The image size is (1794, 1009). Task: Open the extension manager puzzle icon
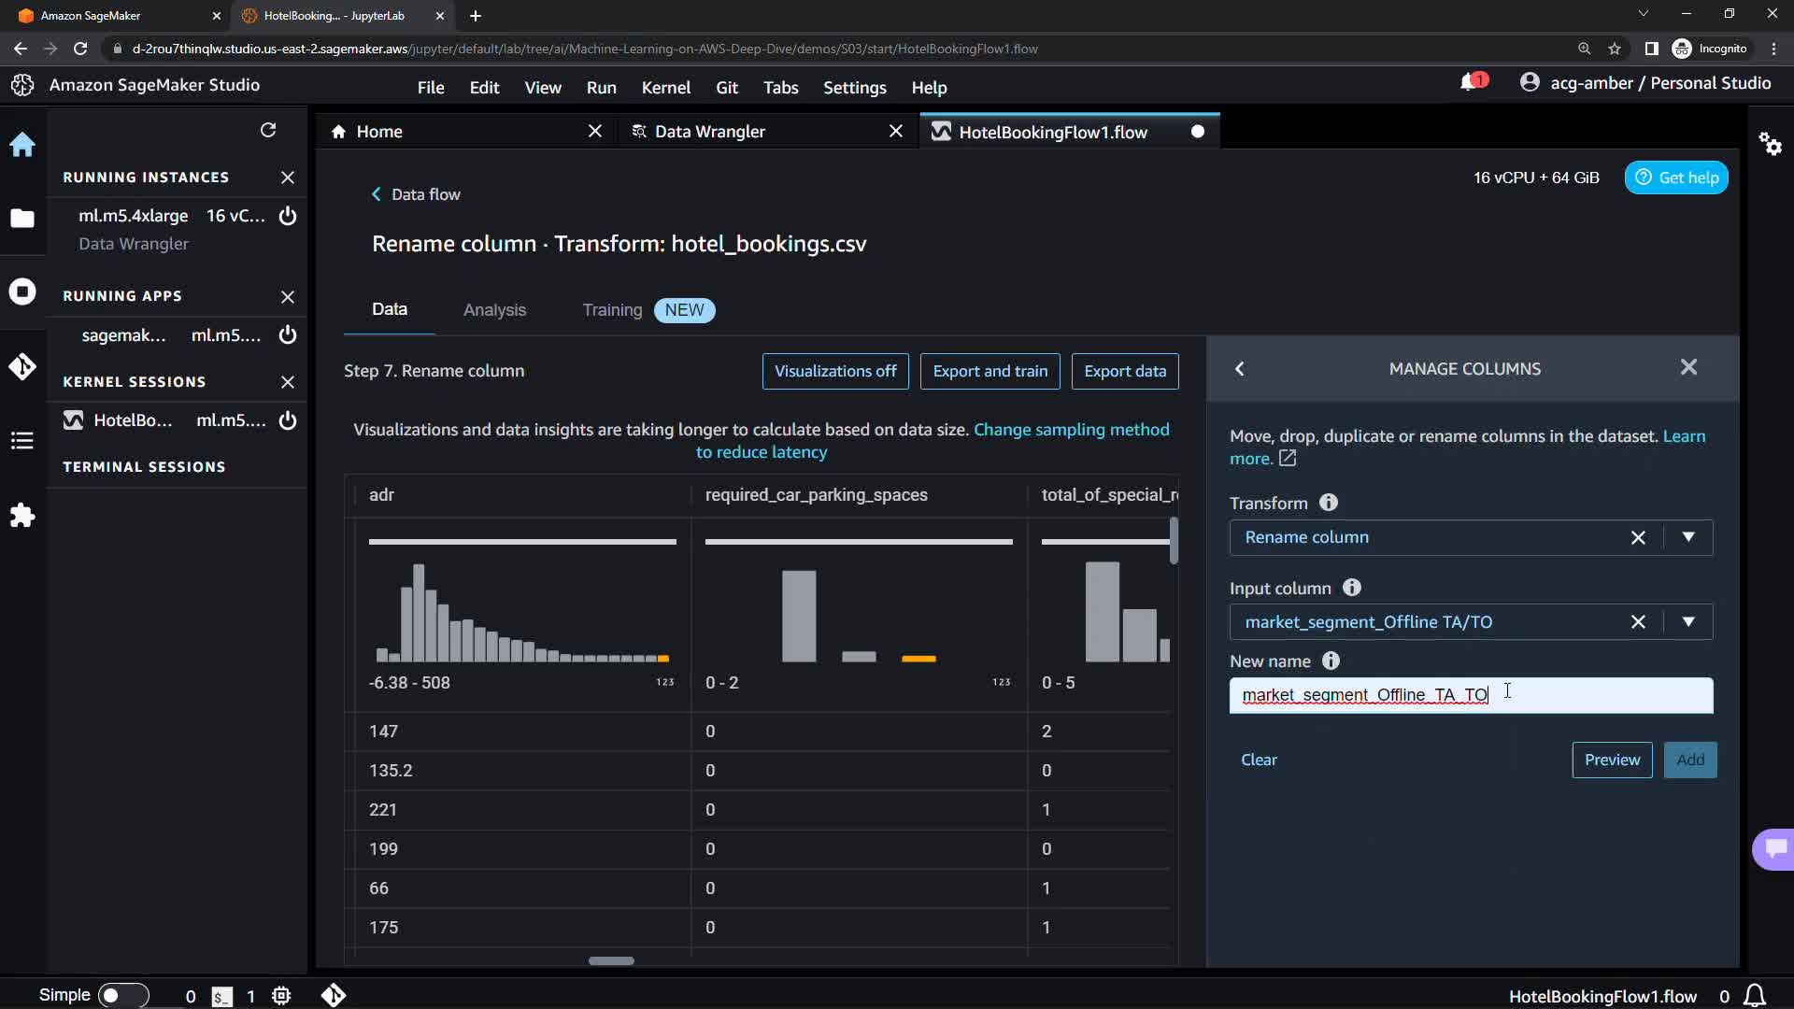(x=22, y=515)
